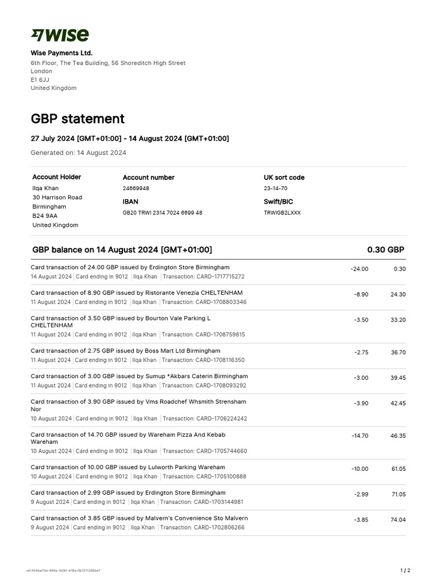Viewport: 437px width, 583px height.
Task: Select the Swift/BIC code TRWIGB2LXXX
Action: click(282, 213)
